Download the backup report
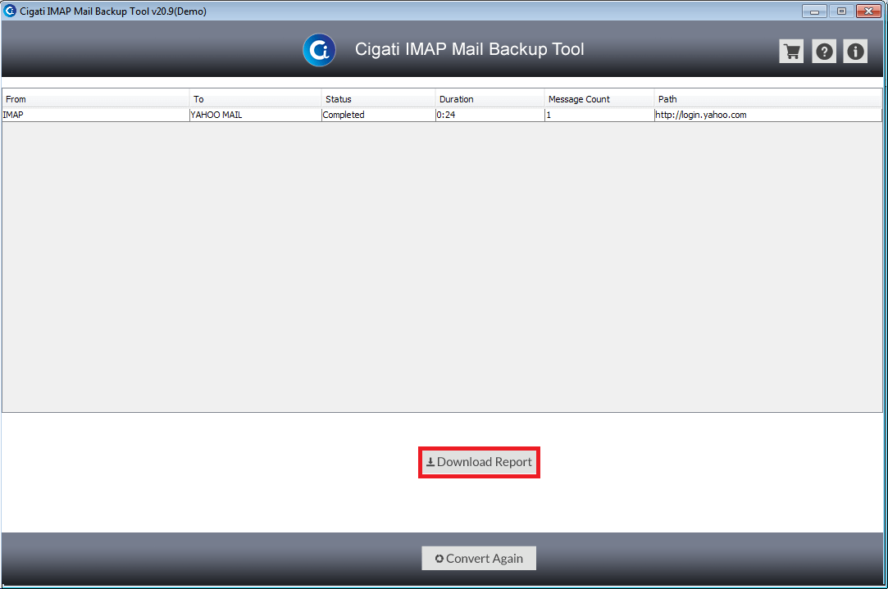The width and height of the screenshot is (888, 589). point(479,462)
